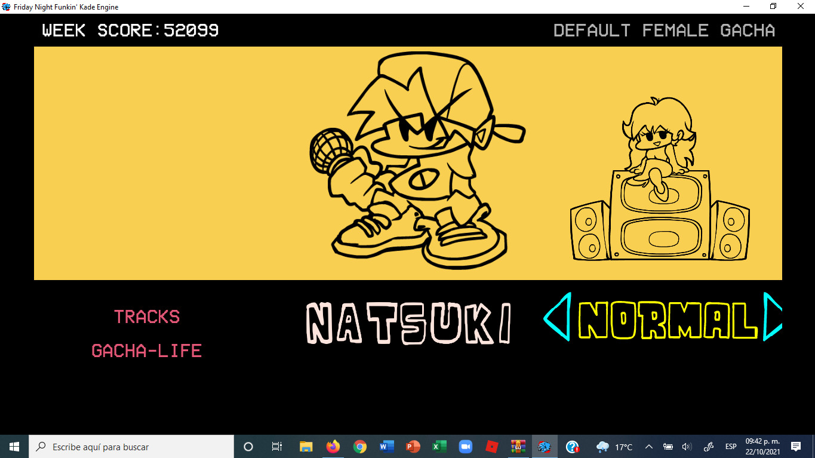Open Firefox browser
815x458 pixels.
click(333, 447)
